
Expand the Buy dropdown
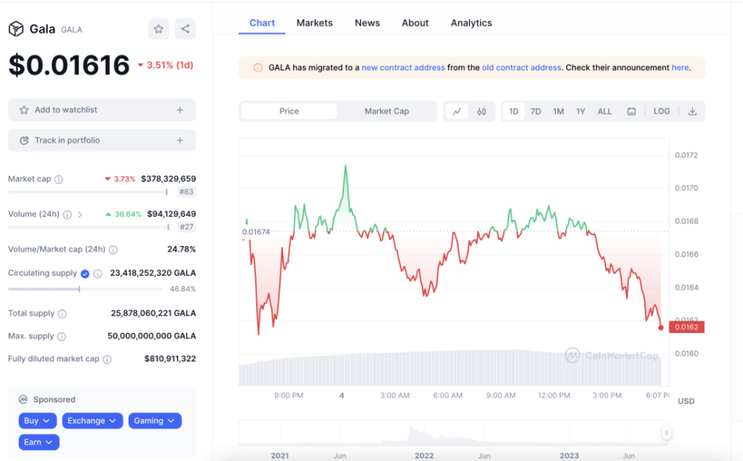point(37,420)
